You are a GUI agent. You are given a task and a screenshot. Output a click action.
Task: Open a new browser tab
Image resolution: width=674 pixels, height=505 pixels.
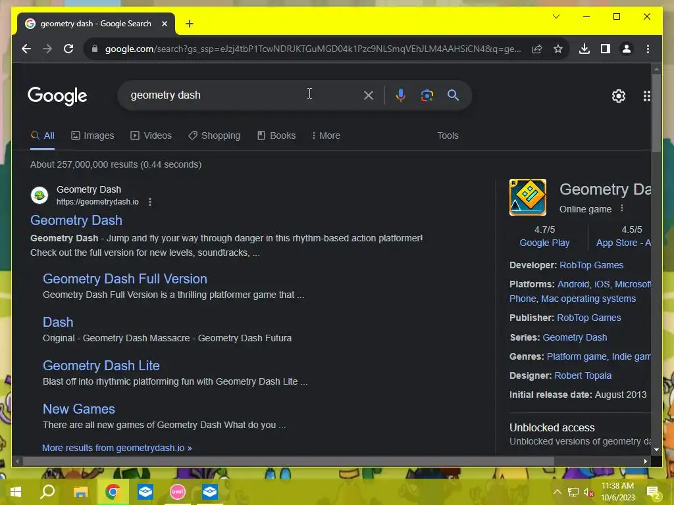(x=190, y=24)
